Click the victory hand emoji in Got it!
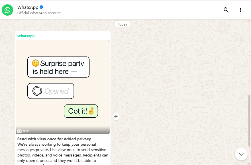The height and width of the screenshot is (165, 251). (91, 111)
